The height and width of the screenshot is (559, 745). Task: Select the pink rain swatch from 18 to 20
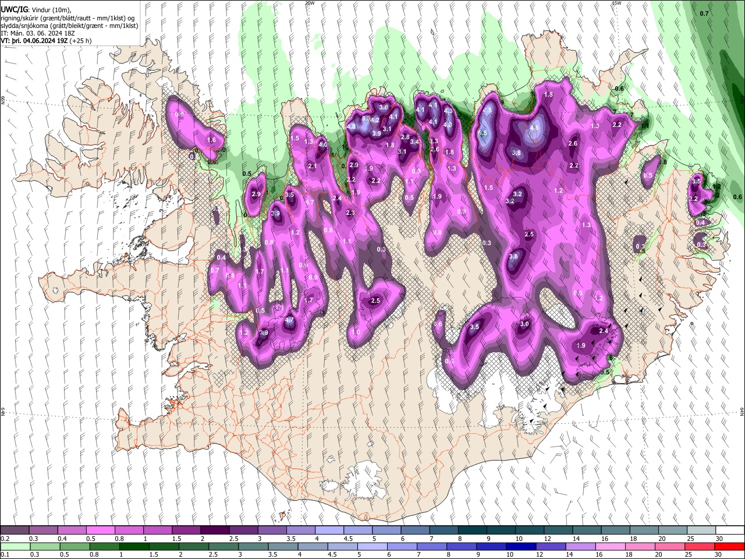pos(640,546)
